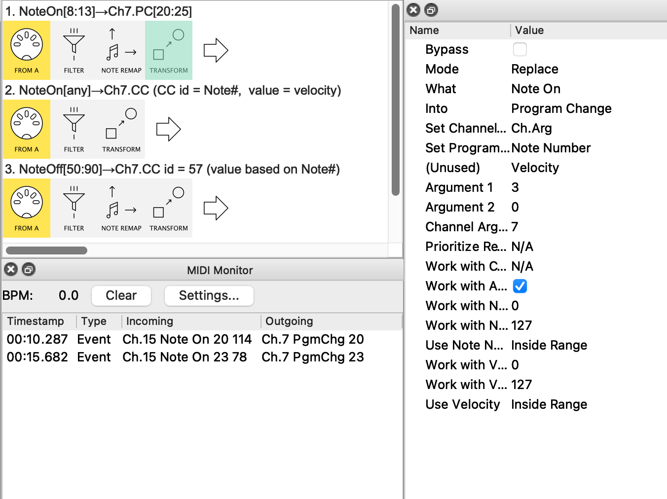Click the Incoming column header
Screen dimensions: 667x499
[x=149, y=321]
